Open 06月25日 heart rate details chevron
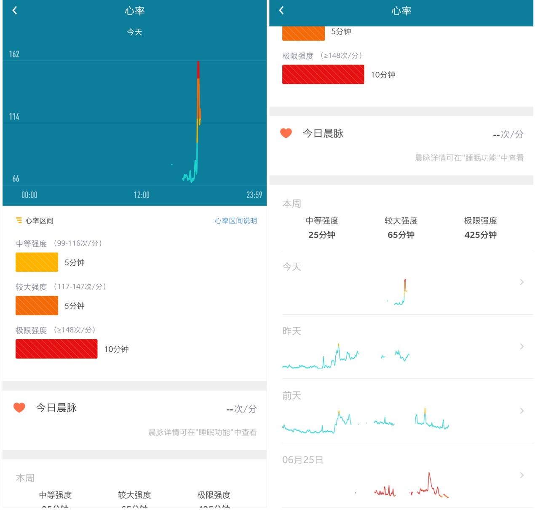 [x=522, y=475]
